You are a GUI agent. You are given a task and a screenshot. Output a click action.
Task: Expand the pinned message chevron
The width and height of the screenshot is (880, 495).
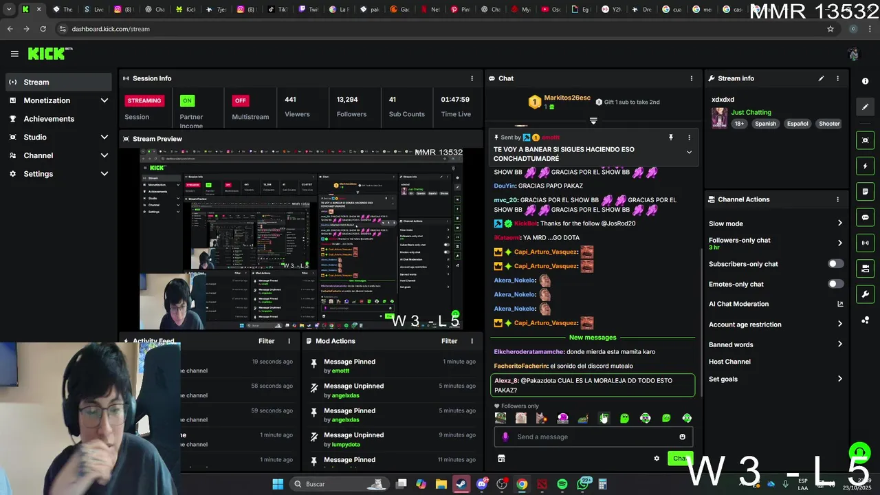pyautogui.click(x=689, y=153)
